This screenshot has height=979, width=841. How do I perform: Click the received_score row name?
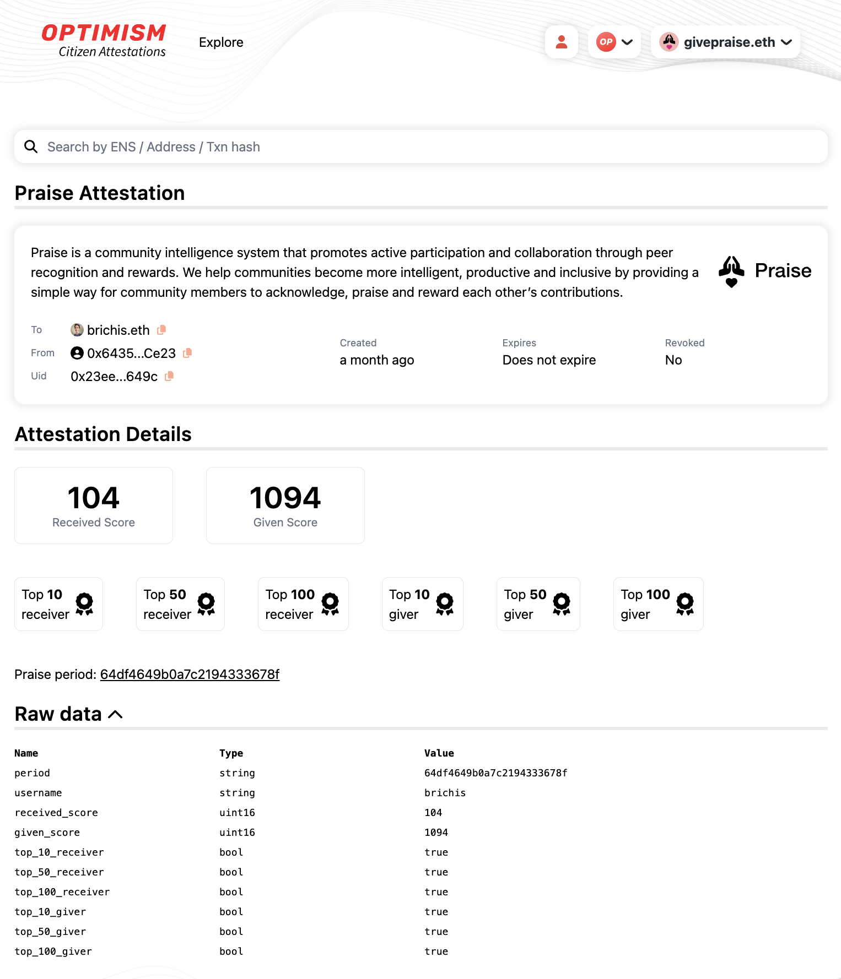point(56,813)
